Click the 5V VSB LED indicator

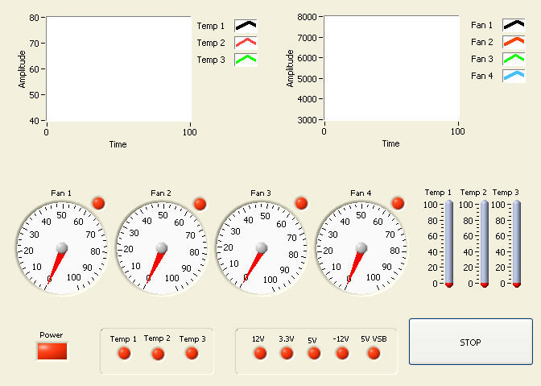374,353
